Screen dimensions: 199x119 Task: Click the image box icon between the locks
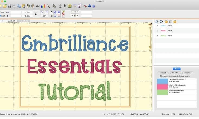pos(171,22)
